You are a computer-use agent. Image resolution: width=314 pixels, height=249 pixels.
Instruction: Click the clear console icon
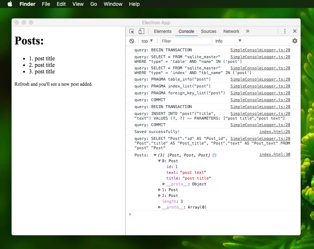pyautogui.click(x=130, y=41)
